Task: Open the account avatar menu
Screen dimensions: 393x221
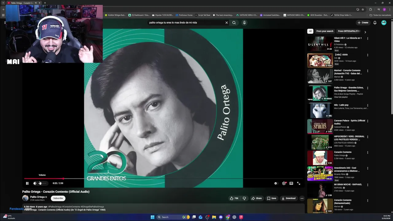Action: tap(384, 22)
